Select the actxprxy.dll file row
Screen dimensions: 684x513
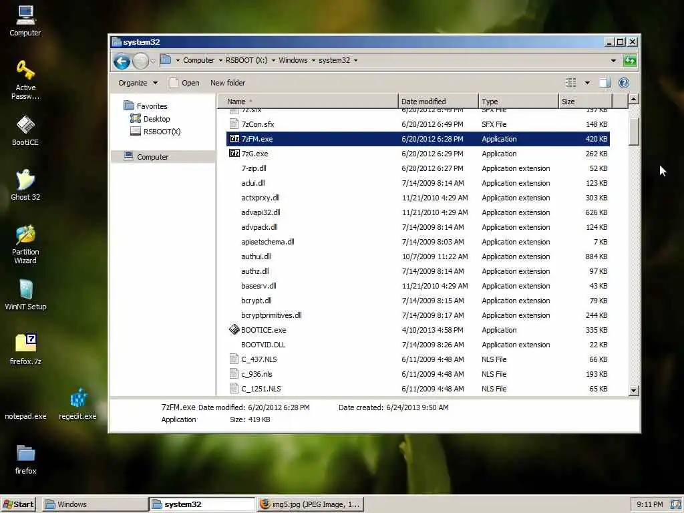(418, 198)
